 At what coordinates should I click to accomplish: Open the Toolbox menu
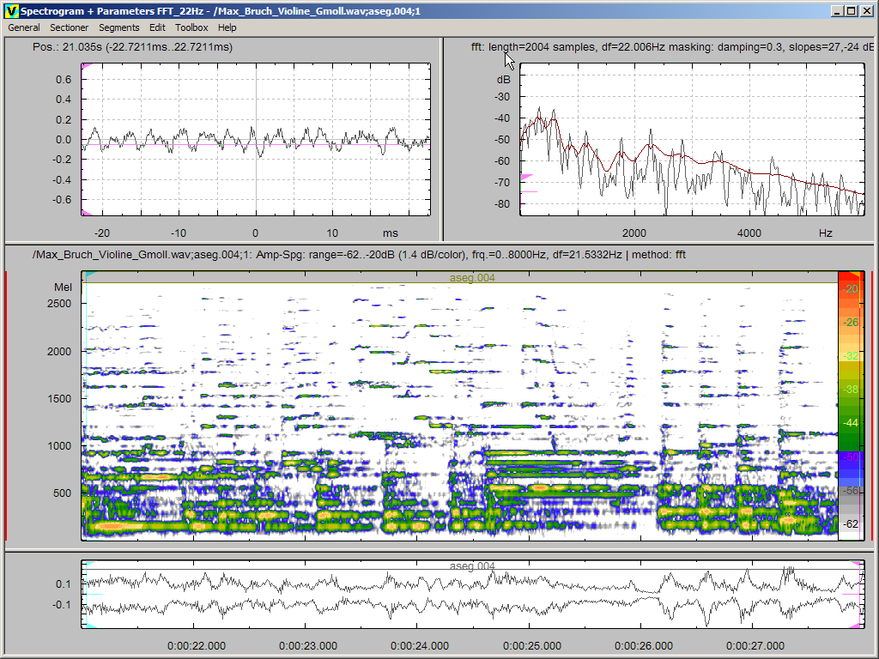coord(191,27)
